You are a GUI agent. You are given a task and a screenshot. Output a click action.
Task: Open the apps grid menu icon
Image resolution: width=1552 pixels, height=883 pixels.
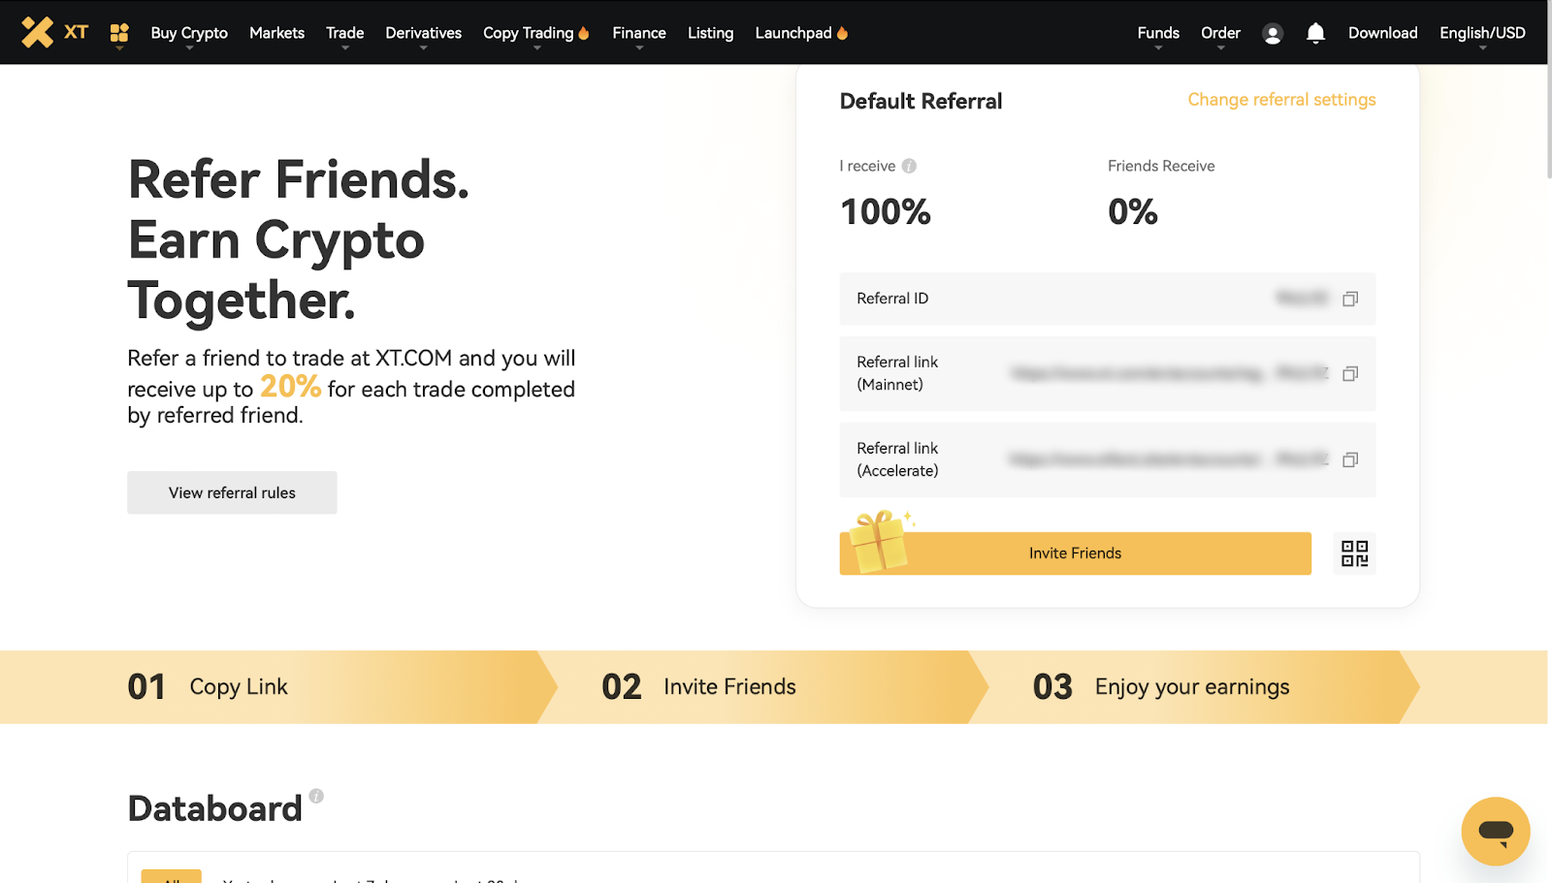[x=119, y=33]
